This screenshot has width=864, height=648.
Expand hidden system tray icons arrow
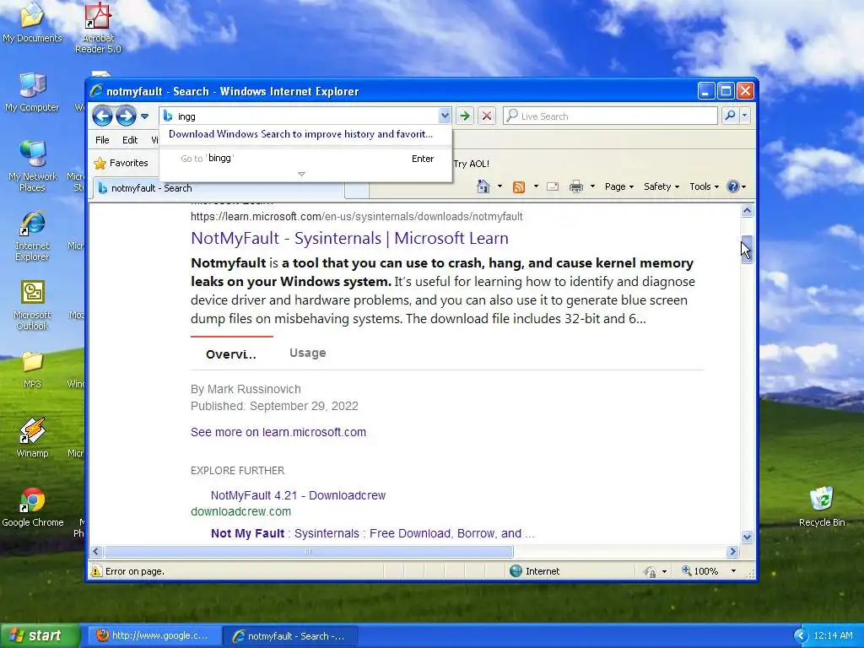click(x=800, y=636)
